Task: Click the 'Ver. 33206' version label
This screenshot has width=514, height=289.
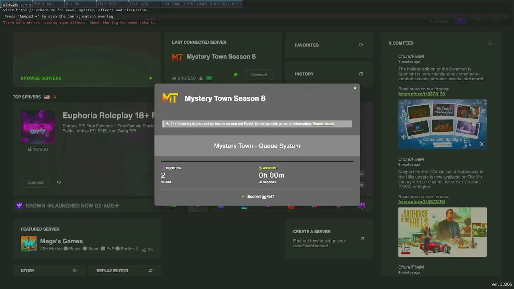Action: click(502, 284)
